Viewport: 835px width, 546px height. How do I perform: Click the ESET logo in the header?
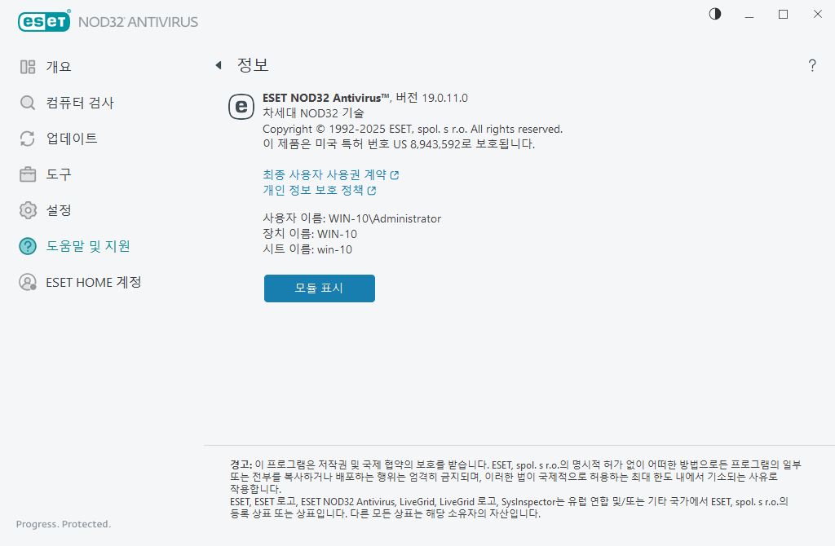click(x=44, y=21)
